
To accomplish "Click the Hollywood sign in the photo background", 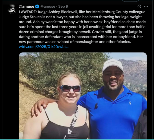I will point(144,63).
